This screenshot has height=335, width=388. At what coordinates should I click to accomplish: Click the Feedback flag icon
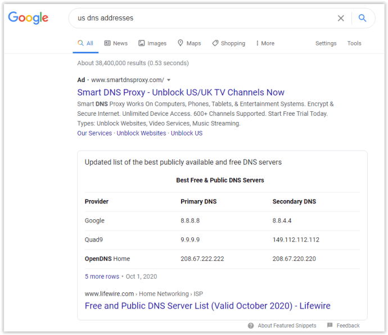pyautogui.click(x=330, y=325)
